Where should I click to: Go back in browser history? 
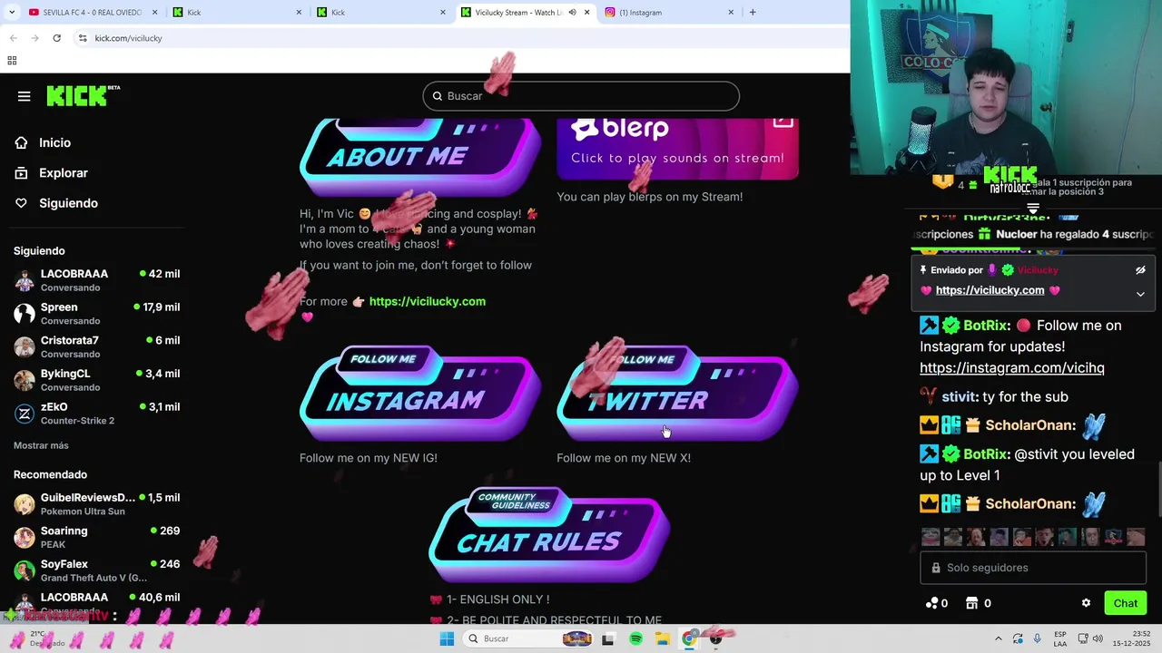(13, 38)
